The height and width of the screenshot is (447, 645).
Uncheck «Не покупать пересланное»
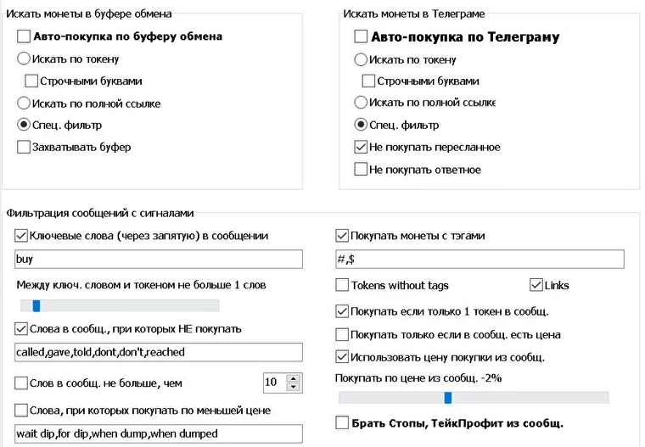click(x=361, y=147)
